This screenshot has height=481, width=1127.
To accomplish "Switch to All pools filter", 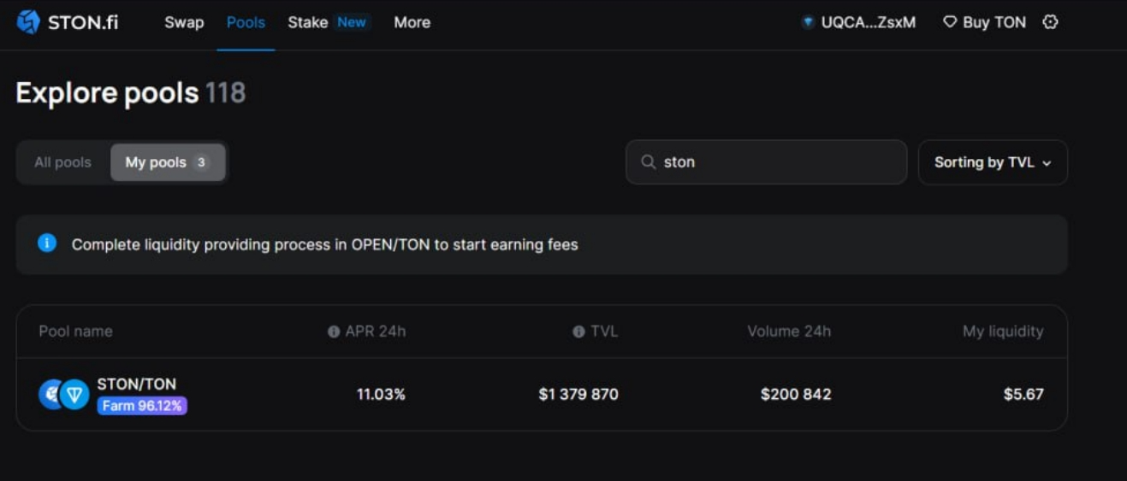I will (x=62, y=162).
